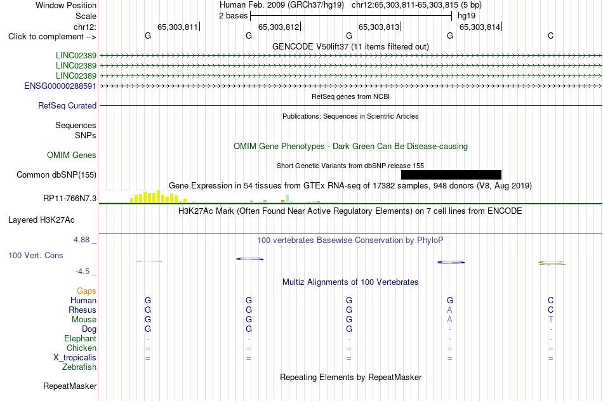
Task: Click the 4.88 PhyloP upper limit value
Action: click(81, 240)
